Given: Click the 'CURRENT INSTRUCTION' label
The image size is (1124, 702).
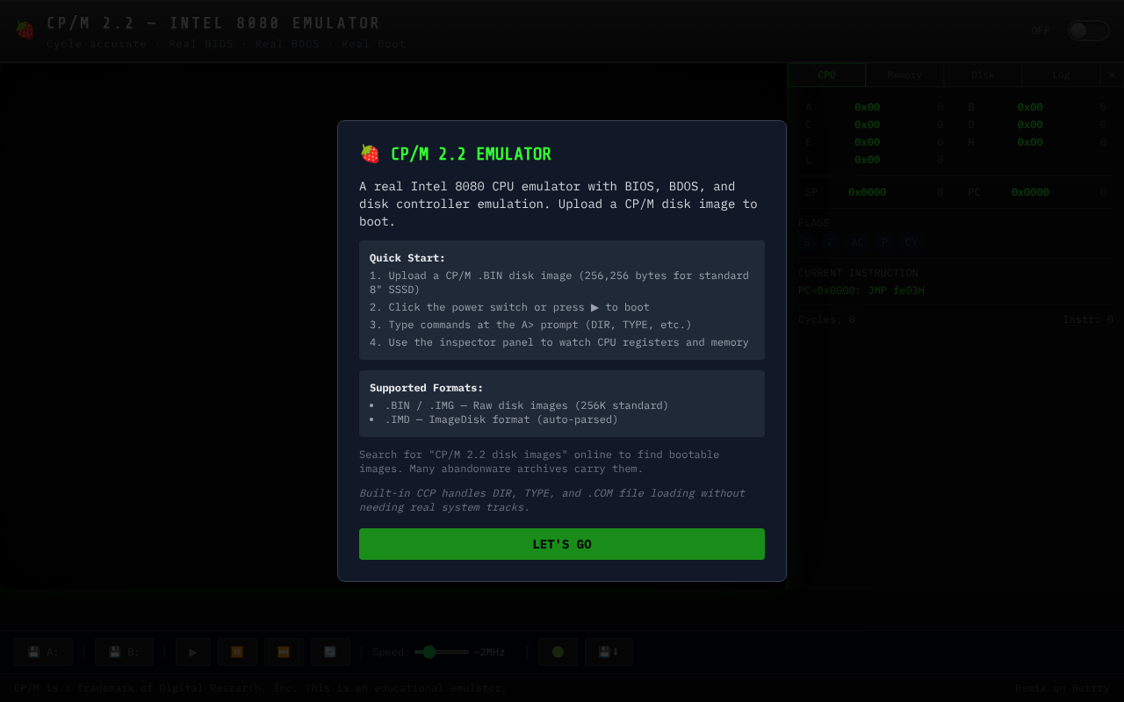Looking at the screenshot, I should tap(858, 273).
